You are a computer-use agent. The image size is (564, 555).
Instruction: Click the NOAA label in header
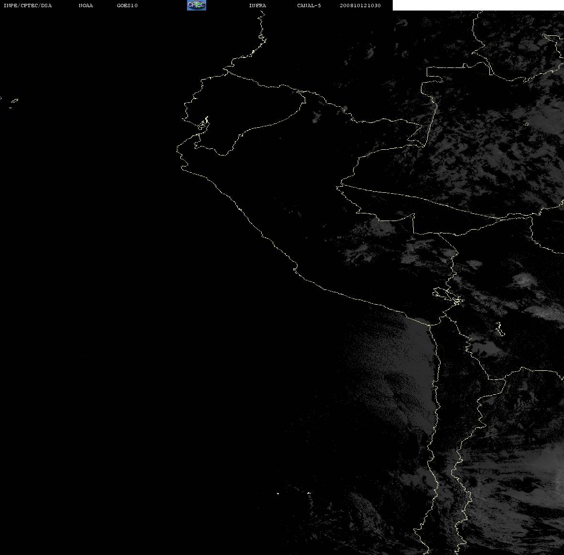click(86, 5)
